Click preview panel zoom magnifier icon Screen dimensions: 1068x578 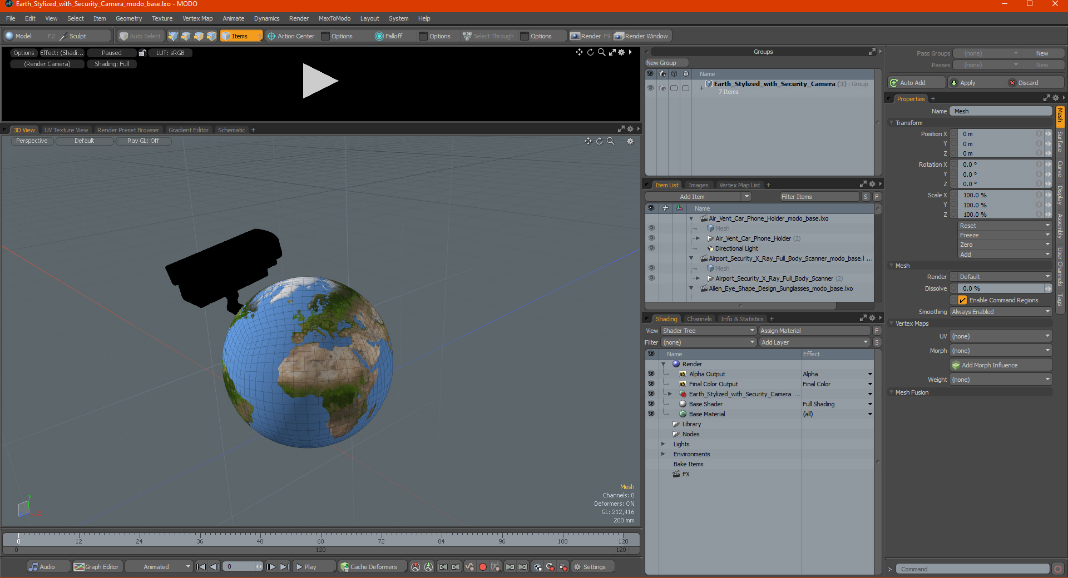click(601, 52)
